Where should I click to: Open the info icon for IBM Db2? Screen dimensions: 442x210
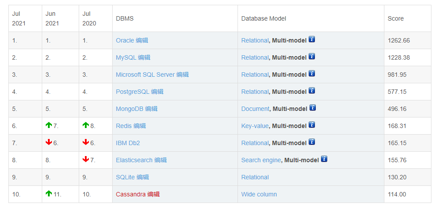point(312,142)
